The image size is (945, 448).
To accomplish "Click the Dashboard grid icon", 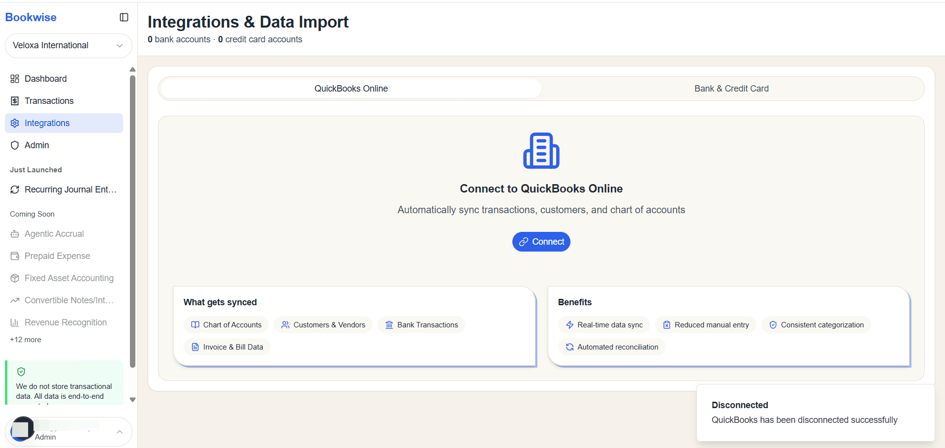I will pyautogui.click(x=15, y=79).
